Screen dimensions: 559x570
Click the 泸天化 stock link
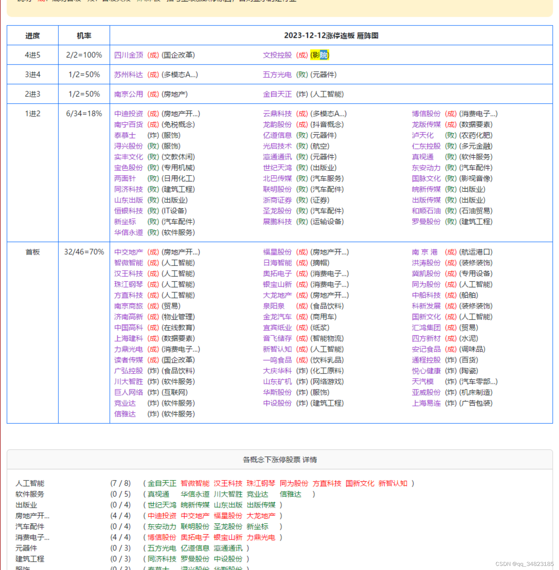coord(423,135)
